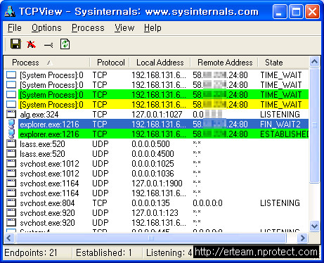Screen dimensions: 324x263
Task: Click icon of svchost.exe:804 row
Action: [x=11, y=203]
